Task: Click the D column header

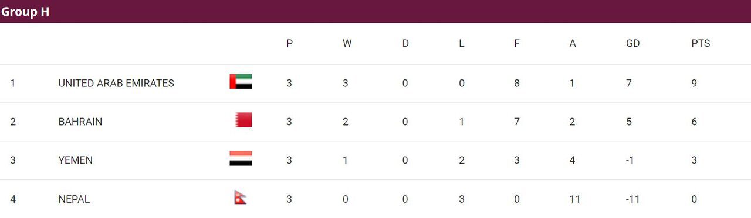Action: pyautogui.click(x=405, y=44)
